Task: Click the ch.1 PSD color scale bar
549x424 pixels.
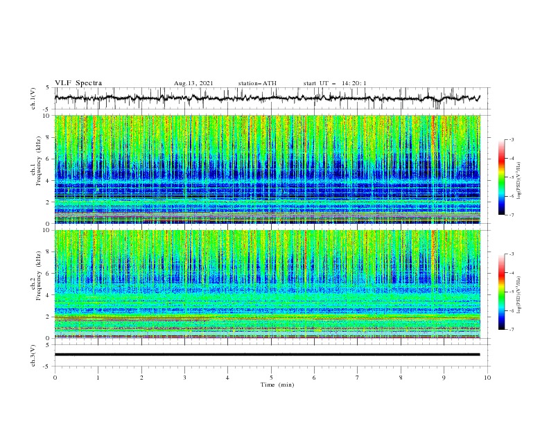Action: coord(501,177)
